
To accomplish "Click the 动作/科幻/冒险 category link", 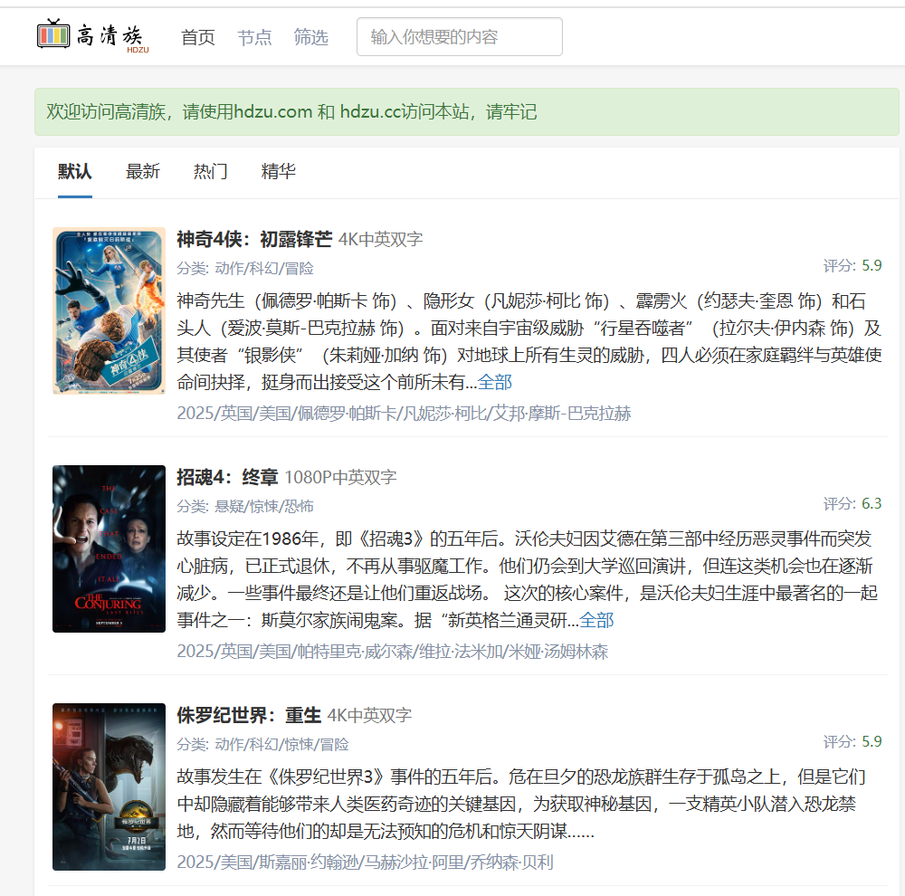I will coord(264,269).
